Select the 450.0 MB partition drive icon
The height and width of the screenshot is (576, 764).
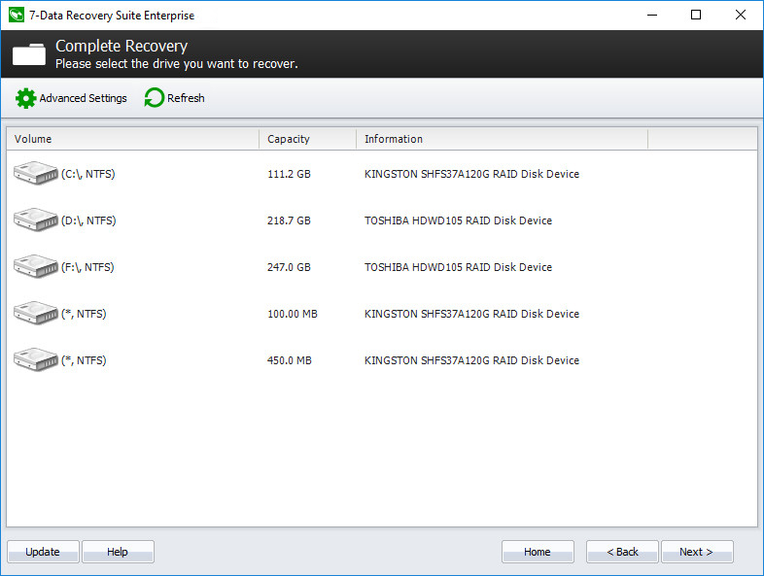click(36, 360)
